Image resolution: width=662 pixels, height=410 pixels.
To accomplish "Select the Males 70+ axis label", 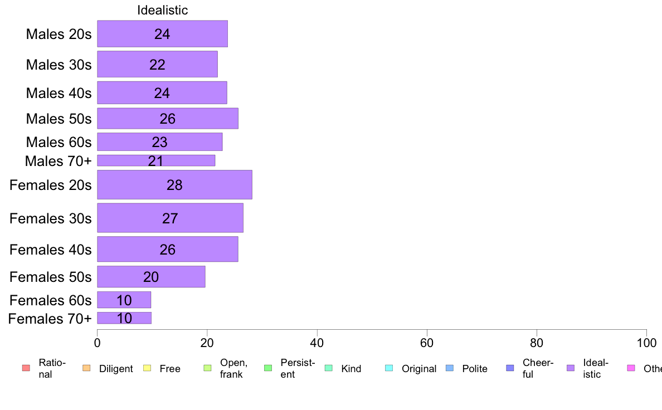I will pyautogui.click(x=59, y=161).
